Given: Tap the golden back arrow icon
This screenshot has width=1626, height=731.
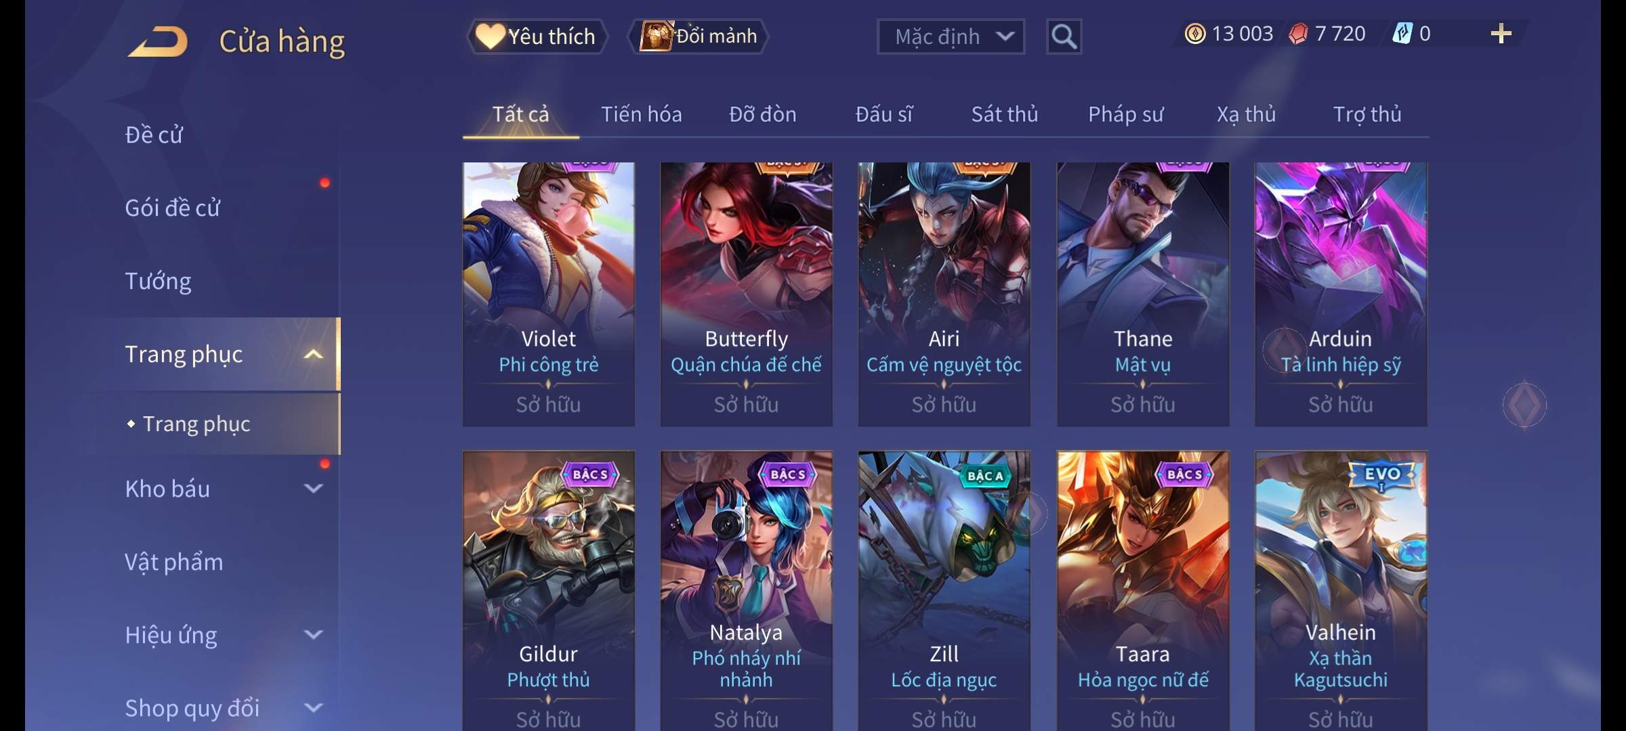Looking at the screenshot, I should [x=157, y=42].
